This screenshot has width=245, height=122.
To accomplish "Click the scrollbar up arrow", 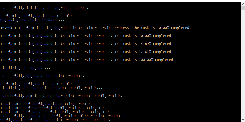I will (x=243, y=4).
